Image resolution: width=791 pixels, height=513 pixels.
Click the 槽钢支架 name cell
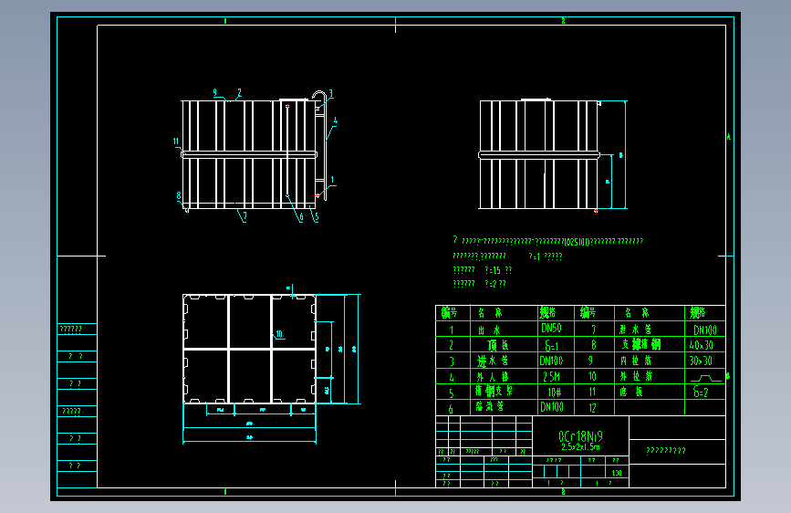(494, 391)
